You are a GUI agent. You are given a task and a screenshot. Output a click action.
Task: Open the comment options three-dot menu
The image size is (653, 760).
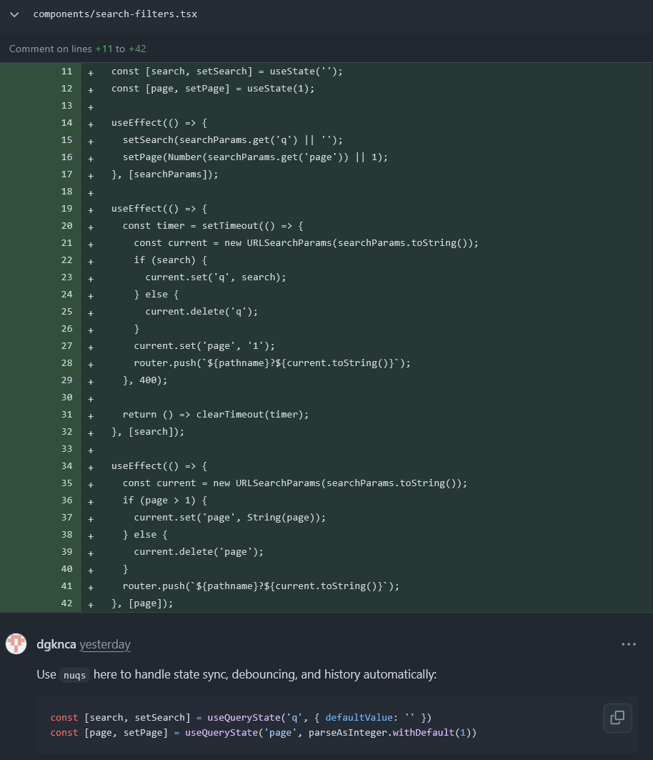point(628,644)
